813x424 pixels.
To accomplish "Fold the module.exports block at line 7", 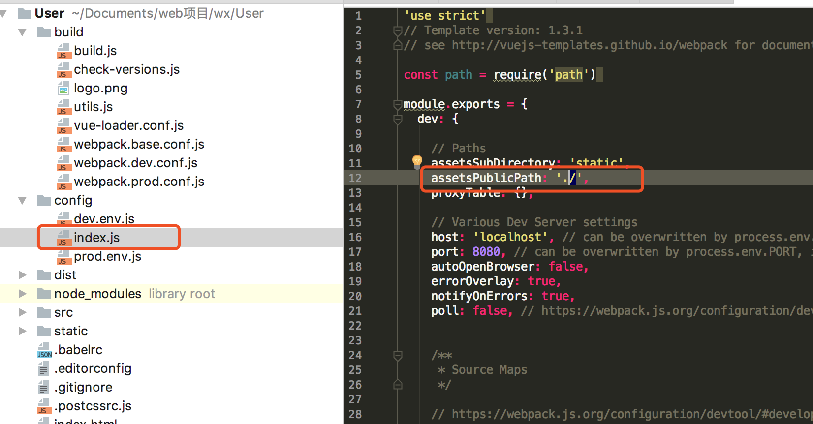I will point(398,104).
